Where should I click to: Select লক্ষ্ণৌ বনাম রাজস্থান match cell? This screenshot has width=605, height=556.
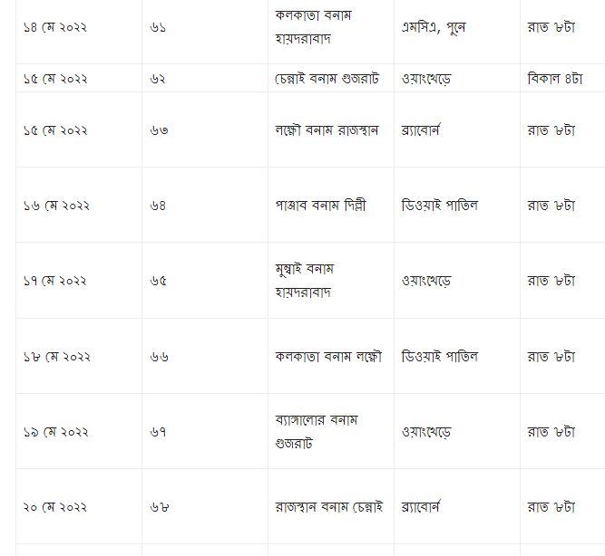tap(327, 130)
